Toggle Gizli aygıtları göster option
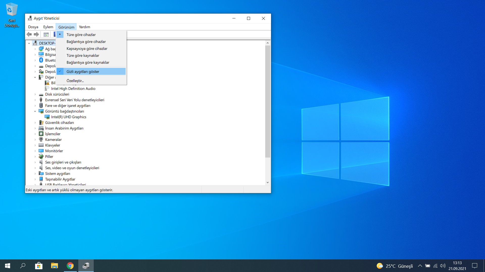485x272 pixels. (x=83, y=72)
